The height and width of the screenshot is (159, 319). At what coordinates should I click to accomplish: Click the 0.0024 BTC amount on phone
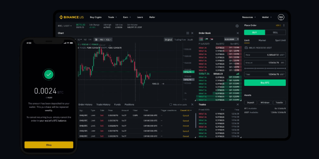coord(49,91)
